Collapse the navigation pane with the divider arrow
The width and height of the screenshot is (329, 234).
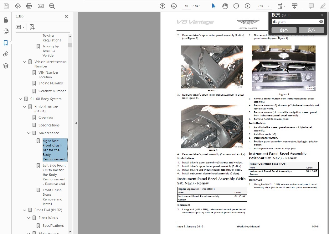[76, 123]
